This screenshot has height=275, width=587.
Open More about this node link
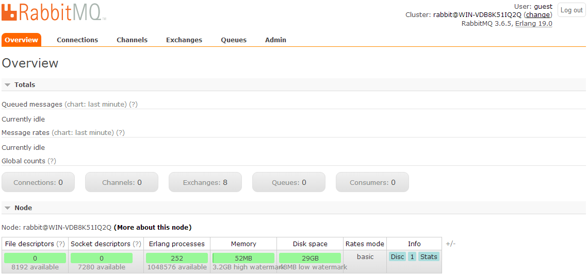(x=153, y=227)
